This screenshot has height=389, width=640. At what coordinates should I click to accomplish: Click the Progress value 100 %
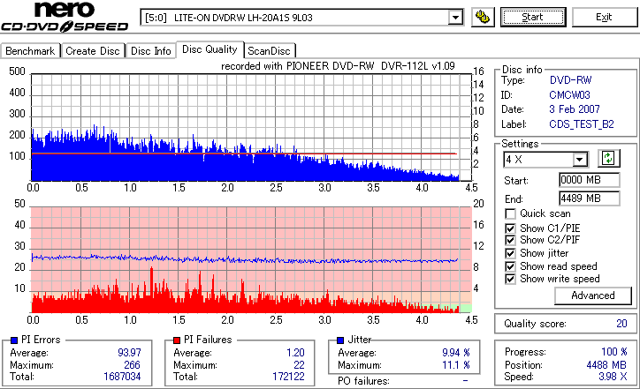click(613, 352)
